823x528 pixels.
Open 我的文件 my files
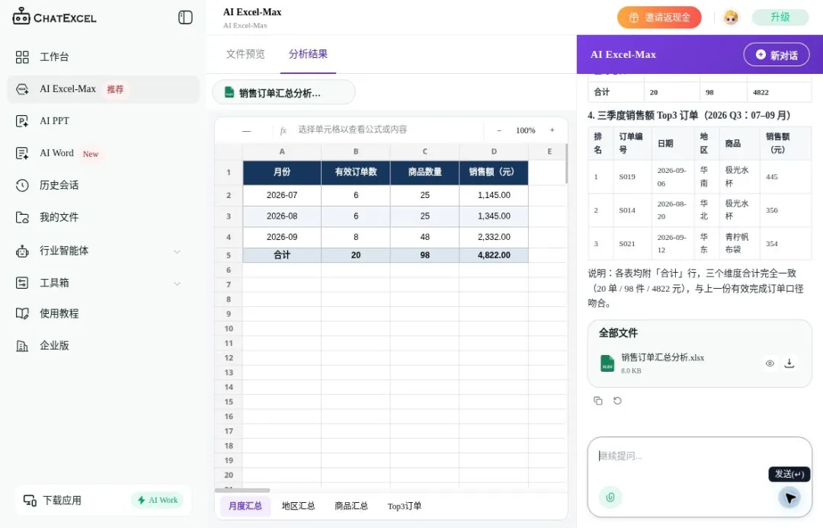[x=103, y=217]
